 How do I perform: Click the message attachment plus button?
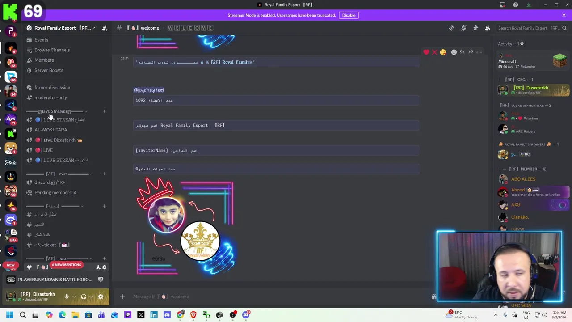tap(122, 297)
